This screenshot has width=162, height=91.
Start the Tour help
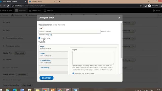(x=156, y=10)
